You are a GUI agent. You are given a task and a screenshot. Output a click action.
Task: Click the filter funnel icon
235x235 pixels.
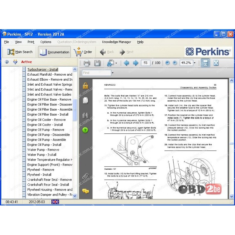[x=15, y=62]
